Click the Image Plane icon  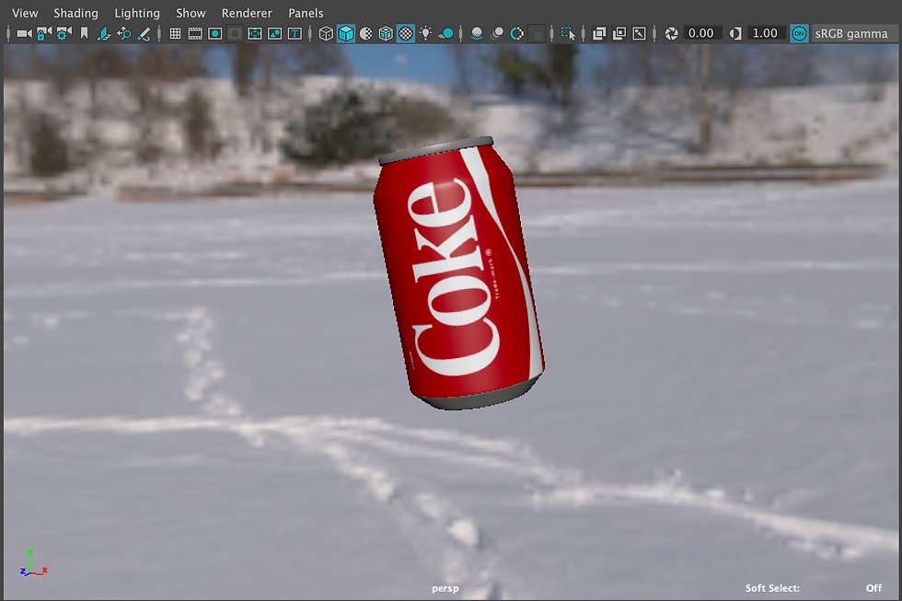[x=103, y=33]
